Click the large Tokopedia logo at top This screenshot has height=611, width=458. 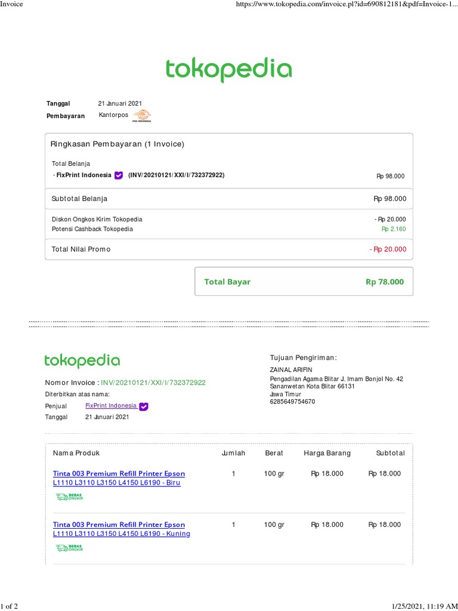(228, 70)
